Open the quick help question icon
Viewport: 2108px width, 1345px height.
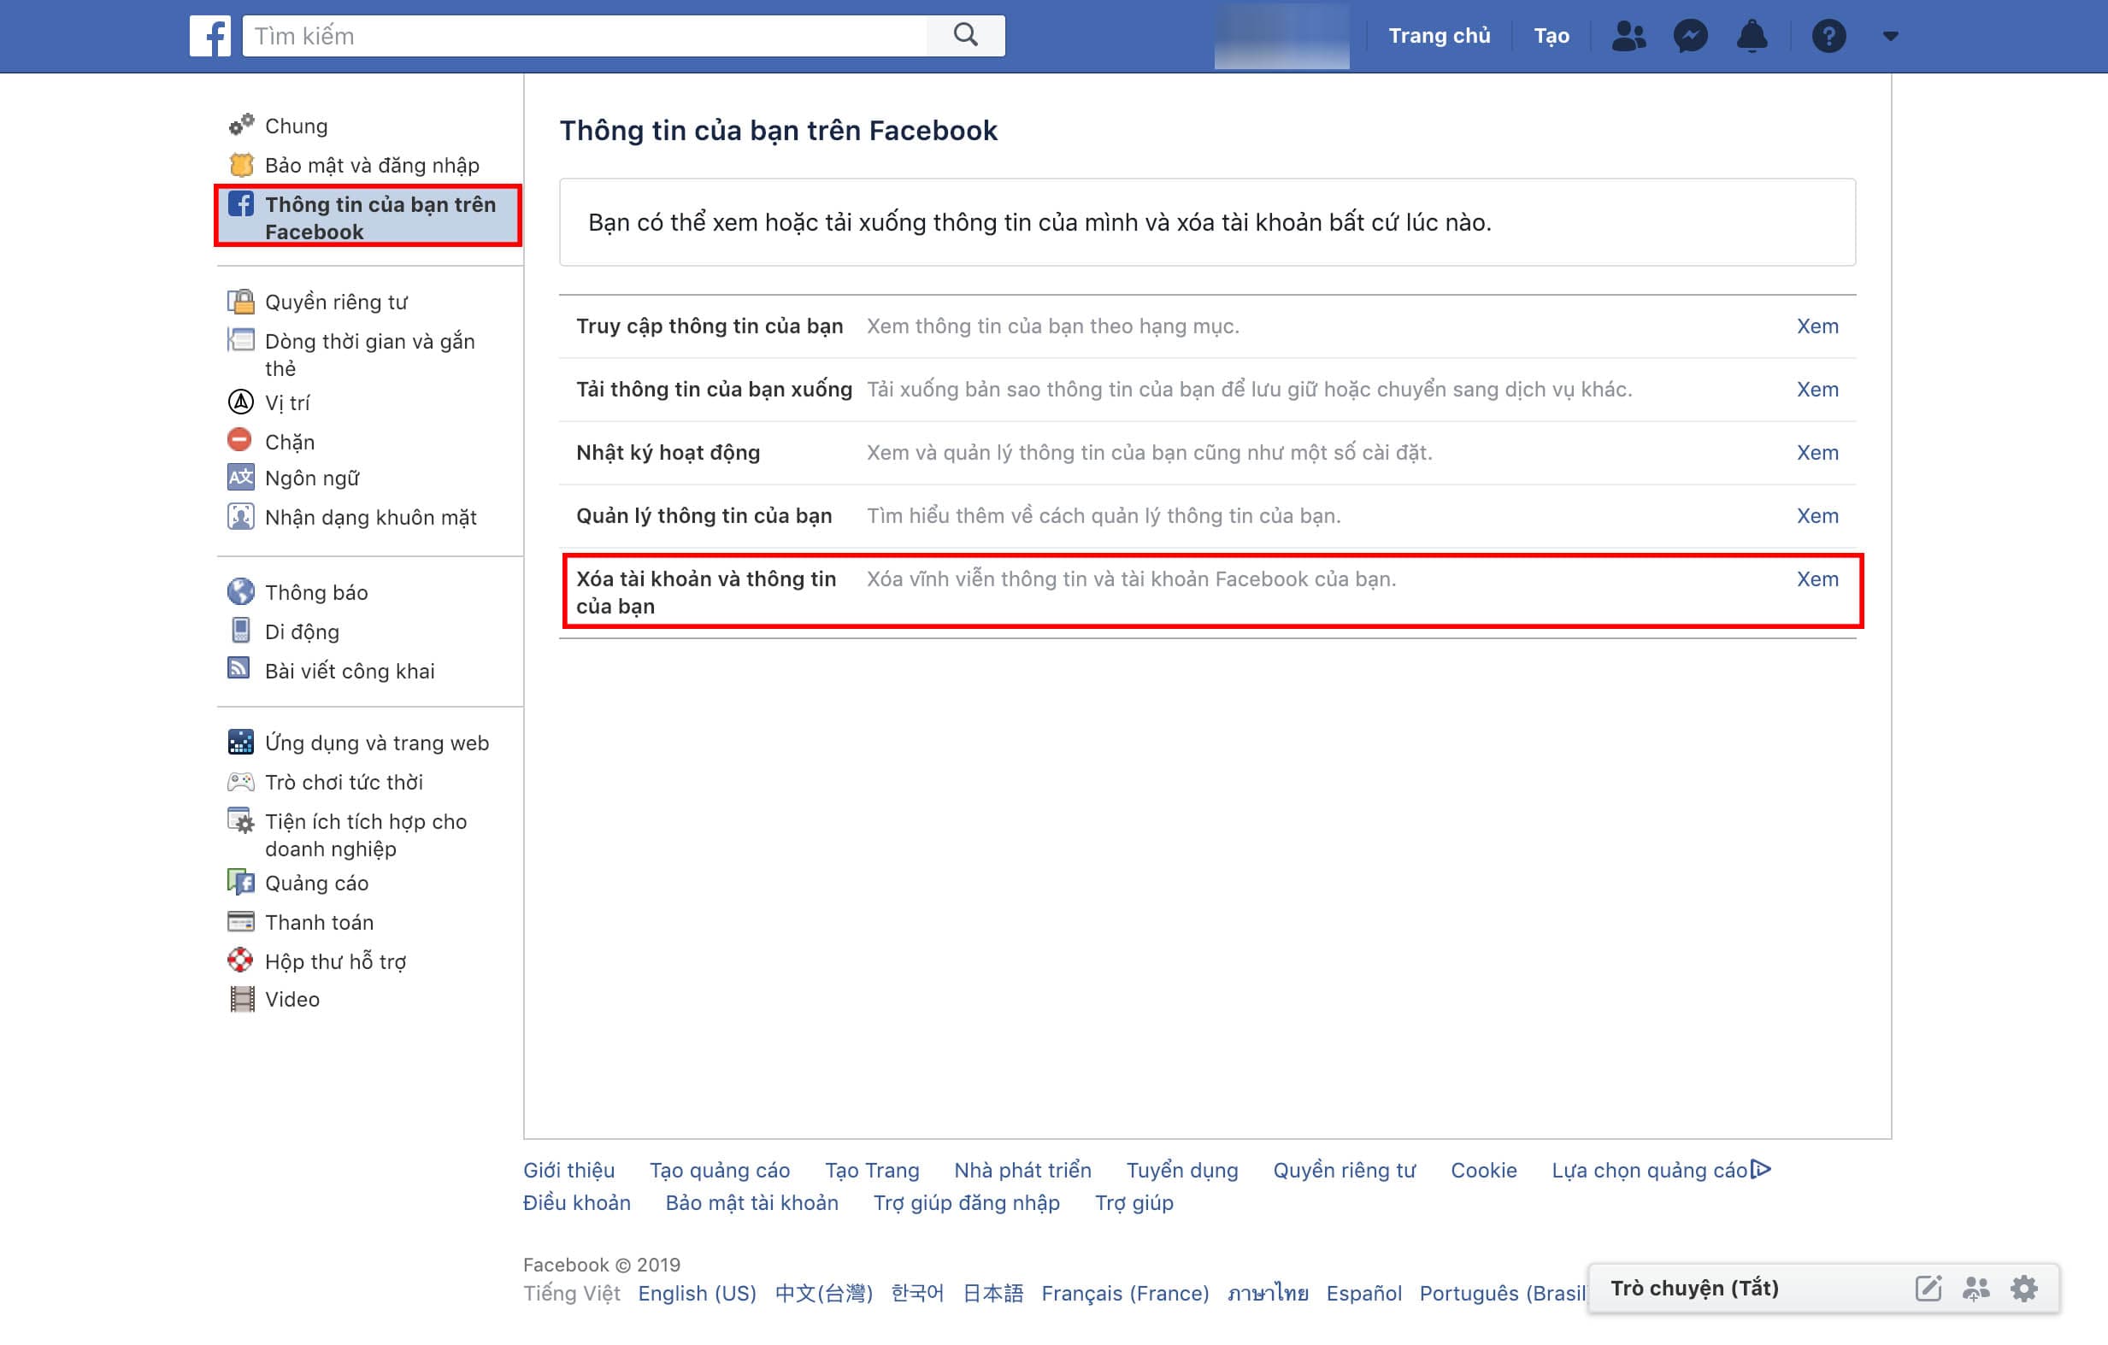pos(1828,36)
